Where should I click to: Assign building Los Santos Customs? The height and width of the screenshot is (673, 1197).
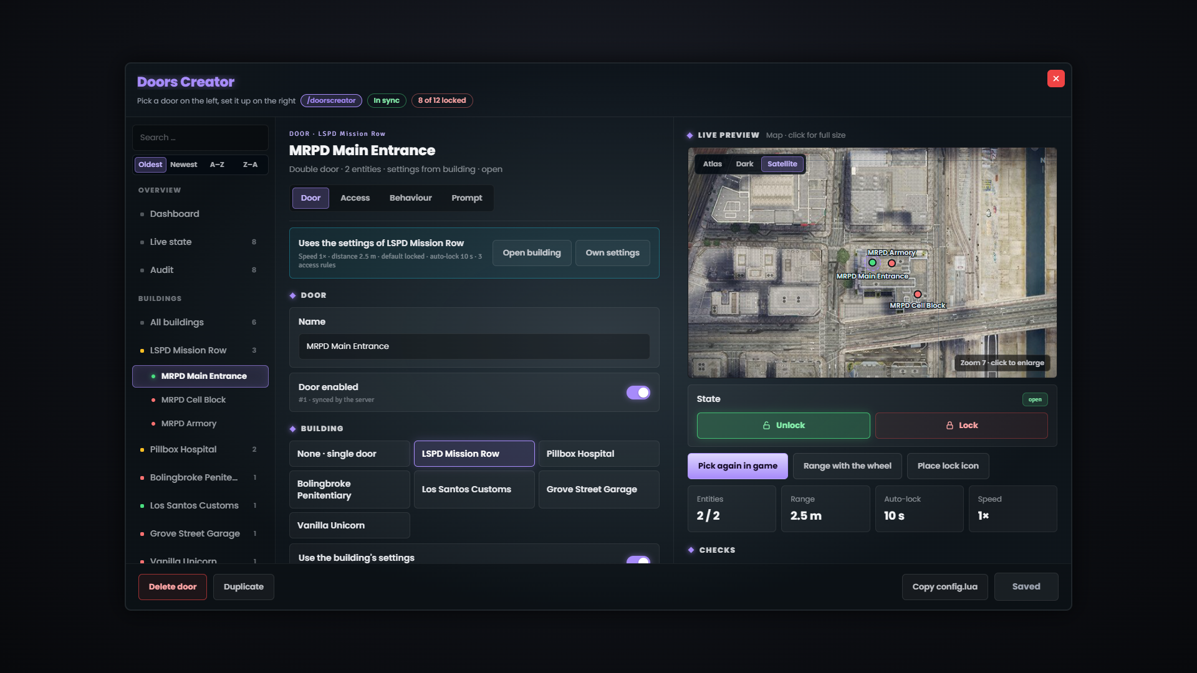pos(474,490)
